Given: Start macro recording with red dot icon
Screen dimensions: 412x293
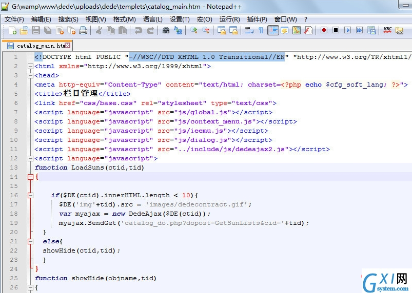Looking at the screenshot, I should (324, 30).
